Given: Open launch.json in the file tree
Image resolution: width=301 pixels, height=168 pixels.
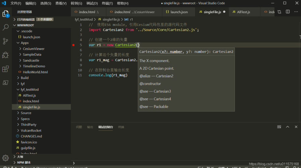Looking at the screenshot, I should (32, 37).
